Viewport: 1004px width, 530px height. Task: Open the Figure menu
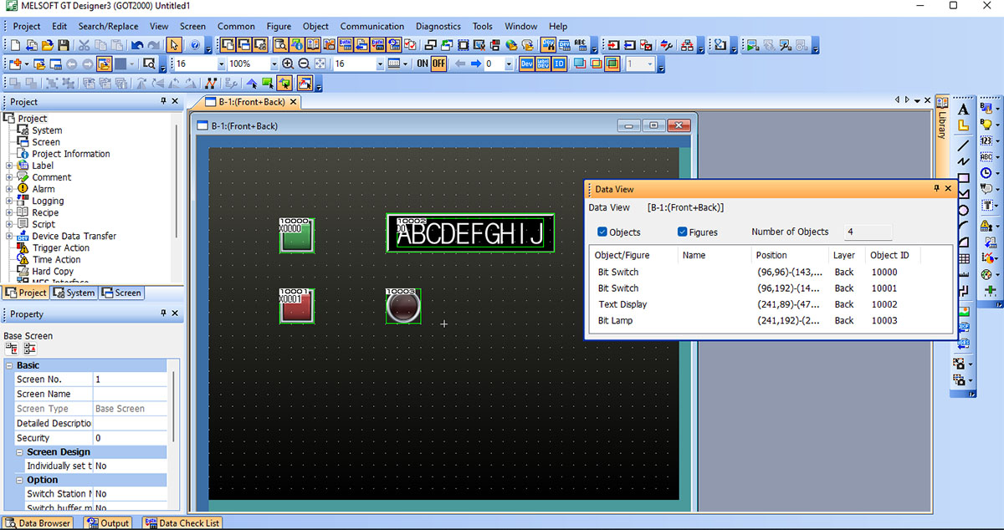coord(279,26)
